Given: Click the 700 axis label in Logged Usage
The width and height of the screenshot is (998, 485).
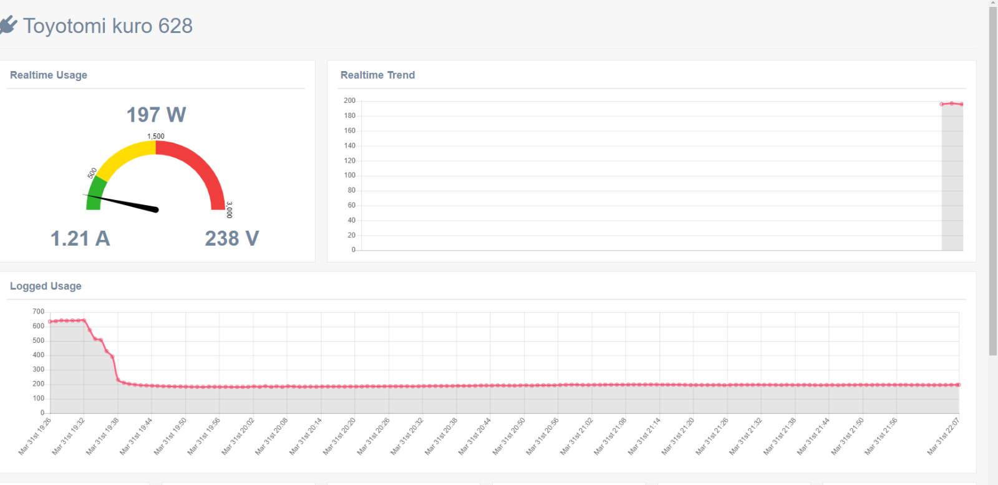Looking at the screenshot, I should 38,312.
